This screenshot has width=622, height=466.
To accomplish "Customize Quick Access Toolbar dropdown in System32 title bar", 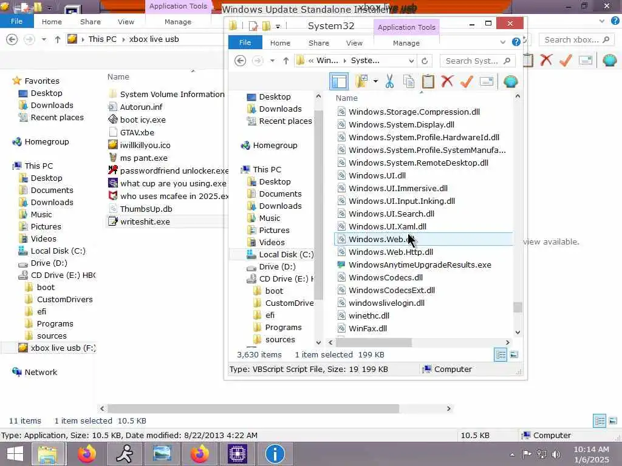I will pyautogui.click(x=278, y=26).
